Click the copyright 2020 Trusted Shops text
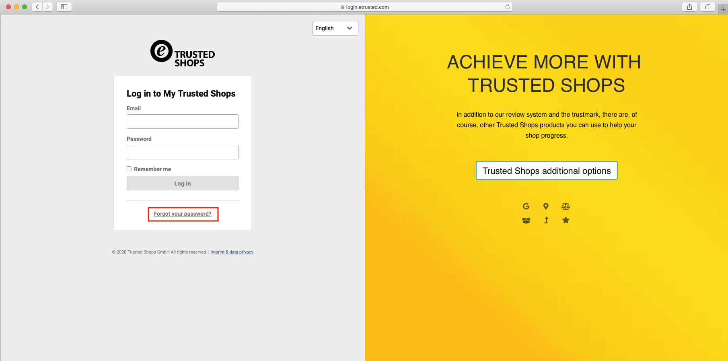Image resolution: width=728 pixels, height=361 pixels. coord(160,252)
